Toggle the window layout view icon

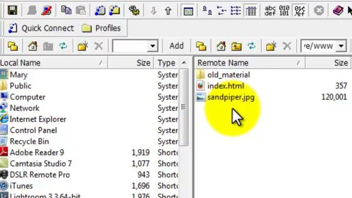[188, 11]
